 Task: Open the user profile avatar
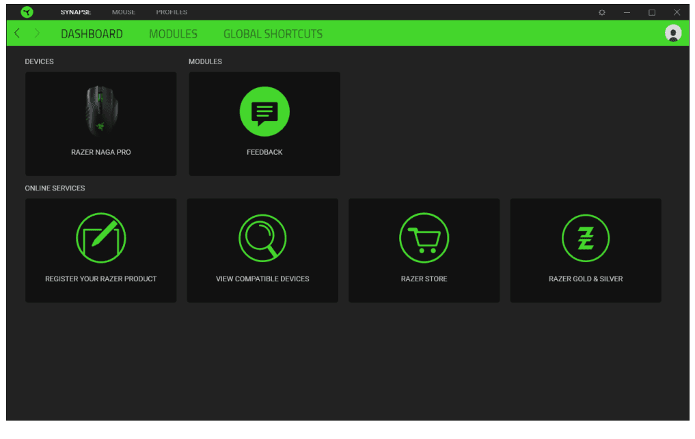tap(673, 33)
